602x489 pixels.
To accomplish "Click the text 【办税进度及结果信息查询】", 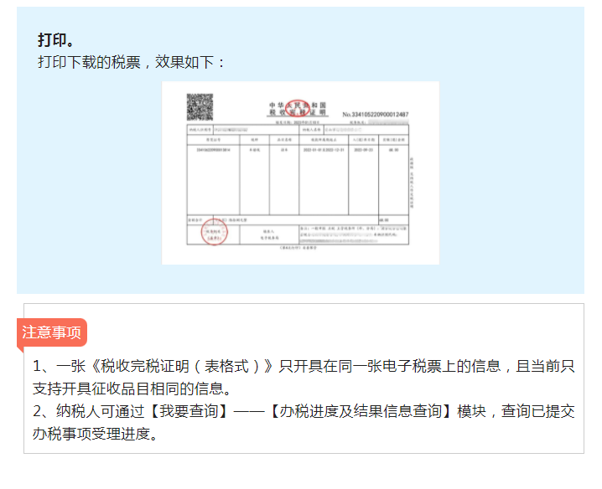I will tap(361, 411).
